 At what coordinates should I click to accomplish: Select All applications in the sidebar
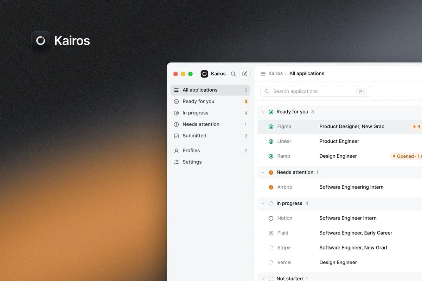pos(210,90)
